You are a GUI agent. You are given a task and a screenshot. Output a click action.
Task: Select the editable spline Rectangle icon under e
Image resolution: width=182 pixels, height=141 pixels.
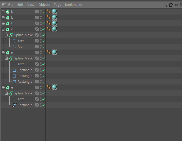point(14,105)
